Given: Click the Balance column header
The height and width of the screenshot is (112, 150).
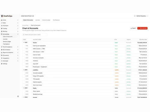Looking at the screenshot, I should [143, 40].
